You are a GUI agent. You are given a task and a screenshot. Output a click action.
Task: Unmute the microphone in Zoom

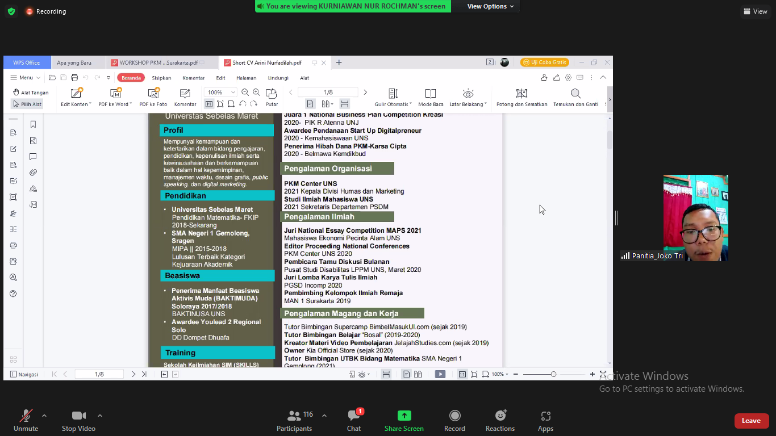coord(26,420)
